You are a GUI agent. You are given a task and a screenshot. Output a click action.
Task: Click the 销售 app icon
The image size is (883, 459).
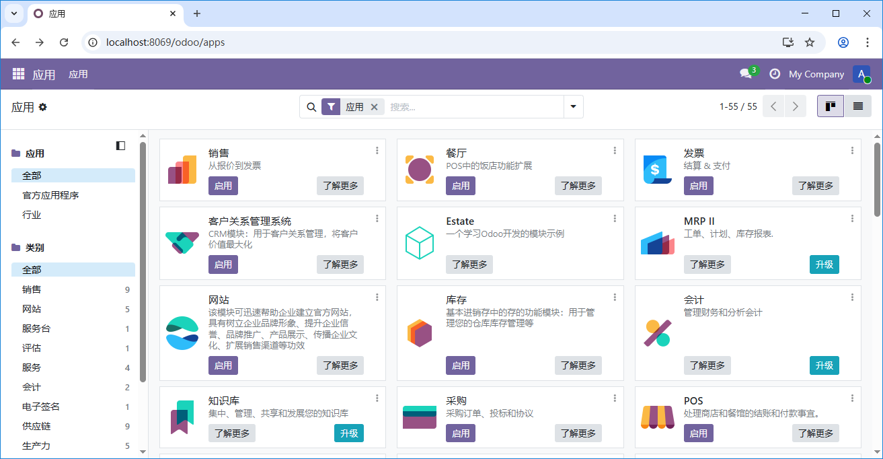pos(182,170)
